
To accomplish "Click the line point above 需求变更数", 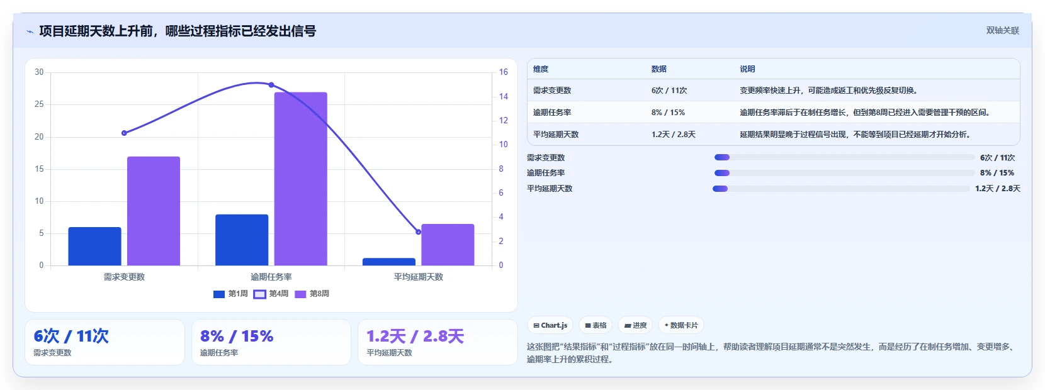I will click(x=124, y=133).
